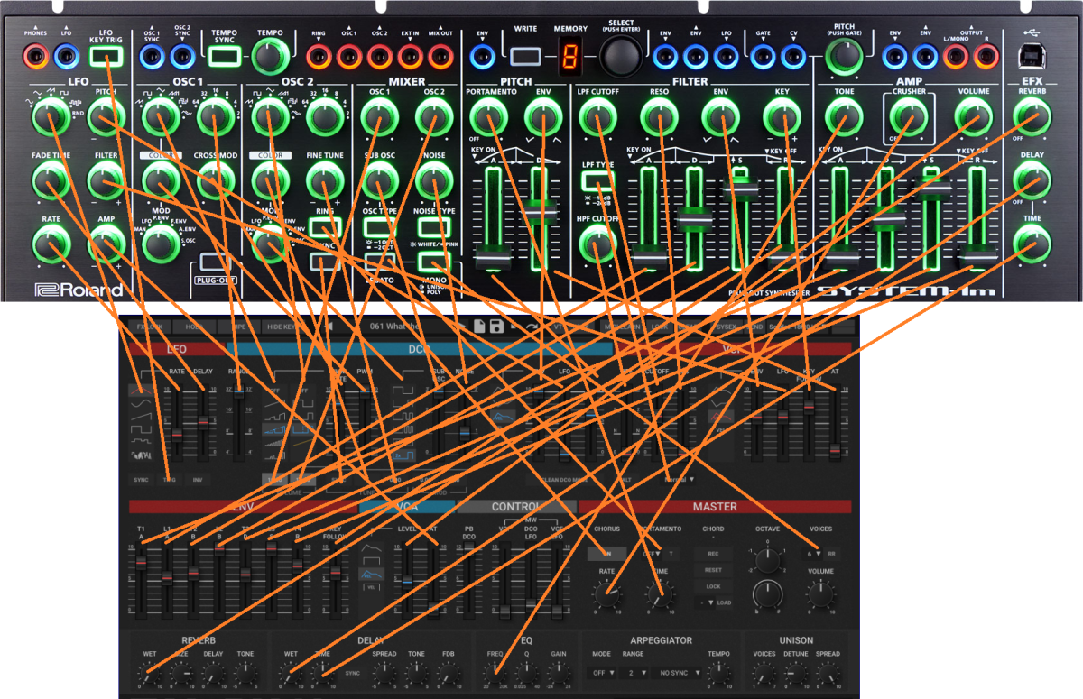Toggle TEMPO SYNC on the SYSTEM-1m
The image size is (1083, 699).
(x=225, y=57)
